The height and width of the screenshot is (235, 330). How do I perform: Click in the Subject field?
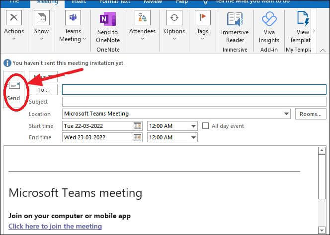194,102
